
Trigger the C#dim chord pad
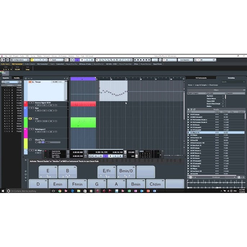tap(155, 184)
